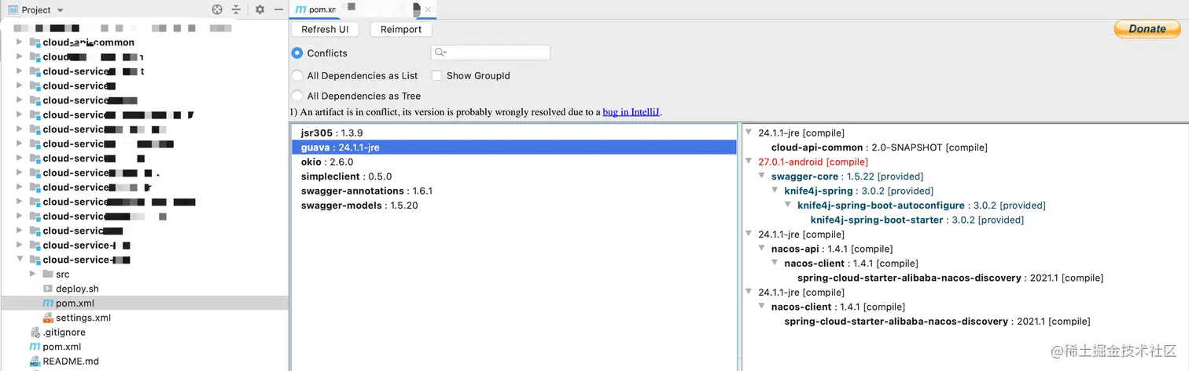The image size is (1189, 371).
Task: Select knife4j-spring-boot-starter : 3.0.2 node
Action: click(x=917, y=220)
